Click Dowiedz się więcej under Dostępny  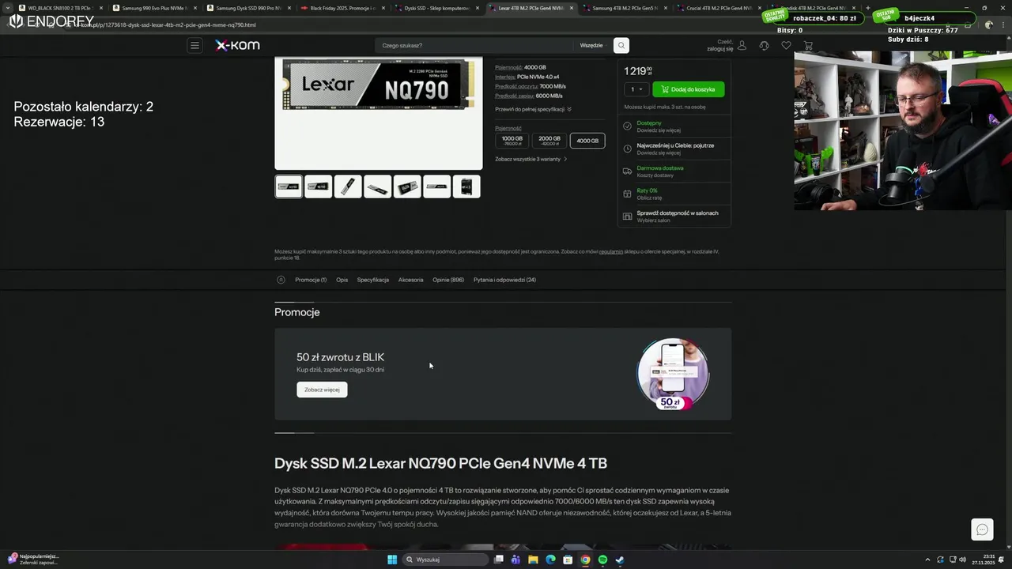coord(659,130)
